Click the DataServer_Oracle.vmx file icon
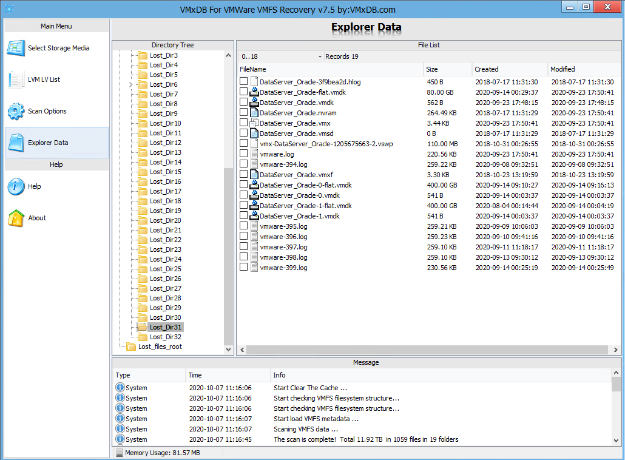The height and width of the screenshot is (460, 625). coord(254,123)
